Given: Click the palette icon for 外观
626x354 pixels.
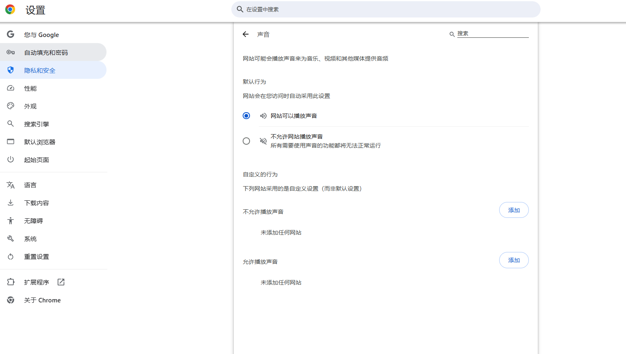Looking at the screenshot, I should coord(11,106).
